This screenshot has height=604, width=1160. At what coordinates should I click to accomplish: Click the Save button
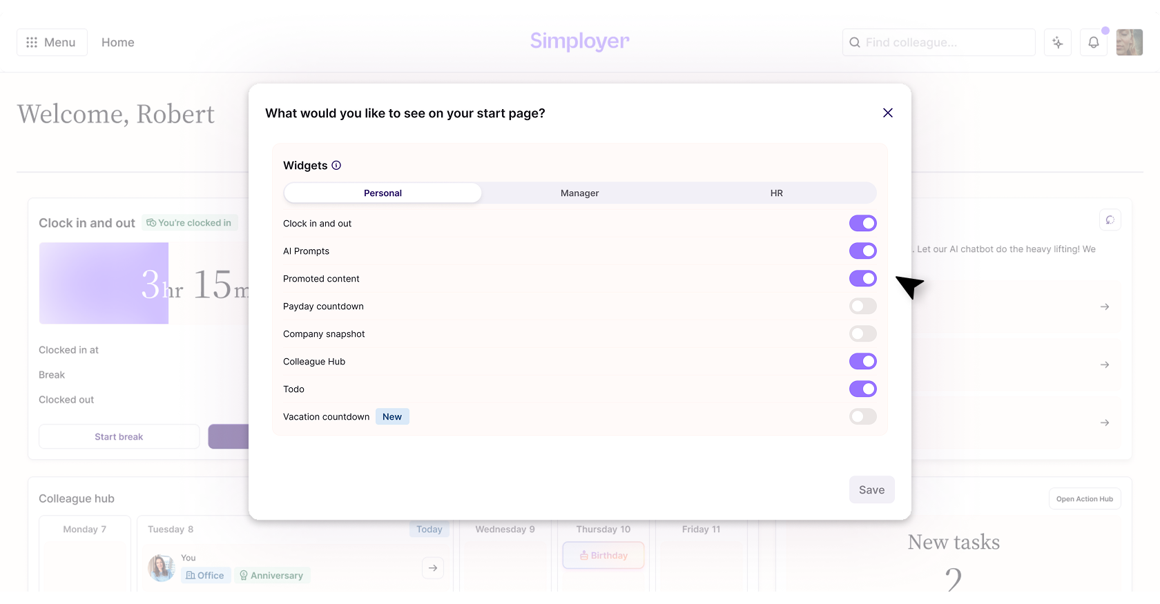point(871,489)
